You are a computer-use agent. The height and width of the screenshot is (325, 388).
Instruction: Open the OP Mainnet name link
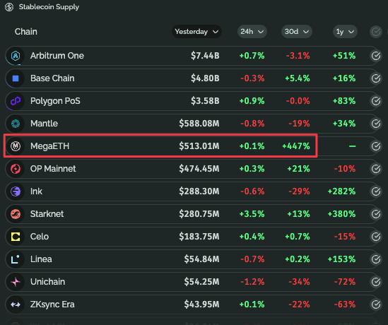point(53,169)
